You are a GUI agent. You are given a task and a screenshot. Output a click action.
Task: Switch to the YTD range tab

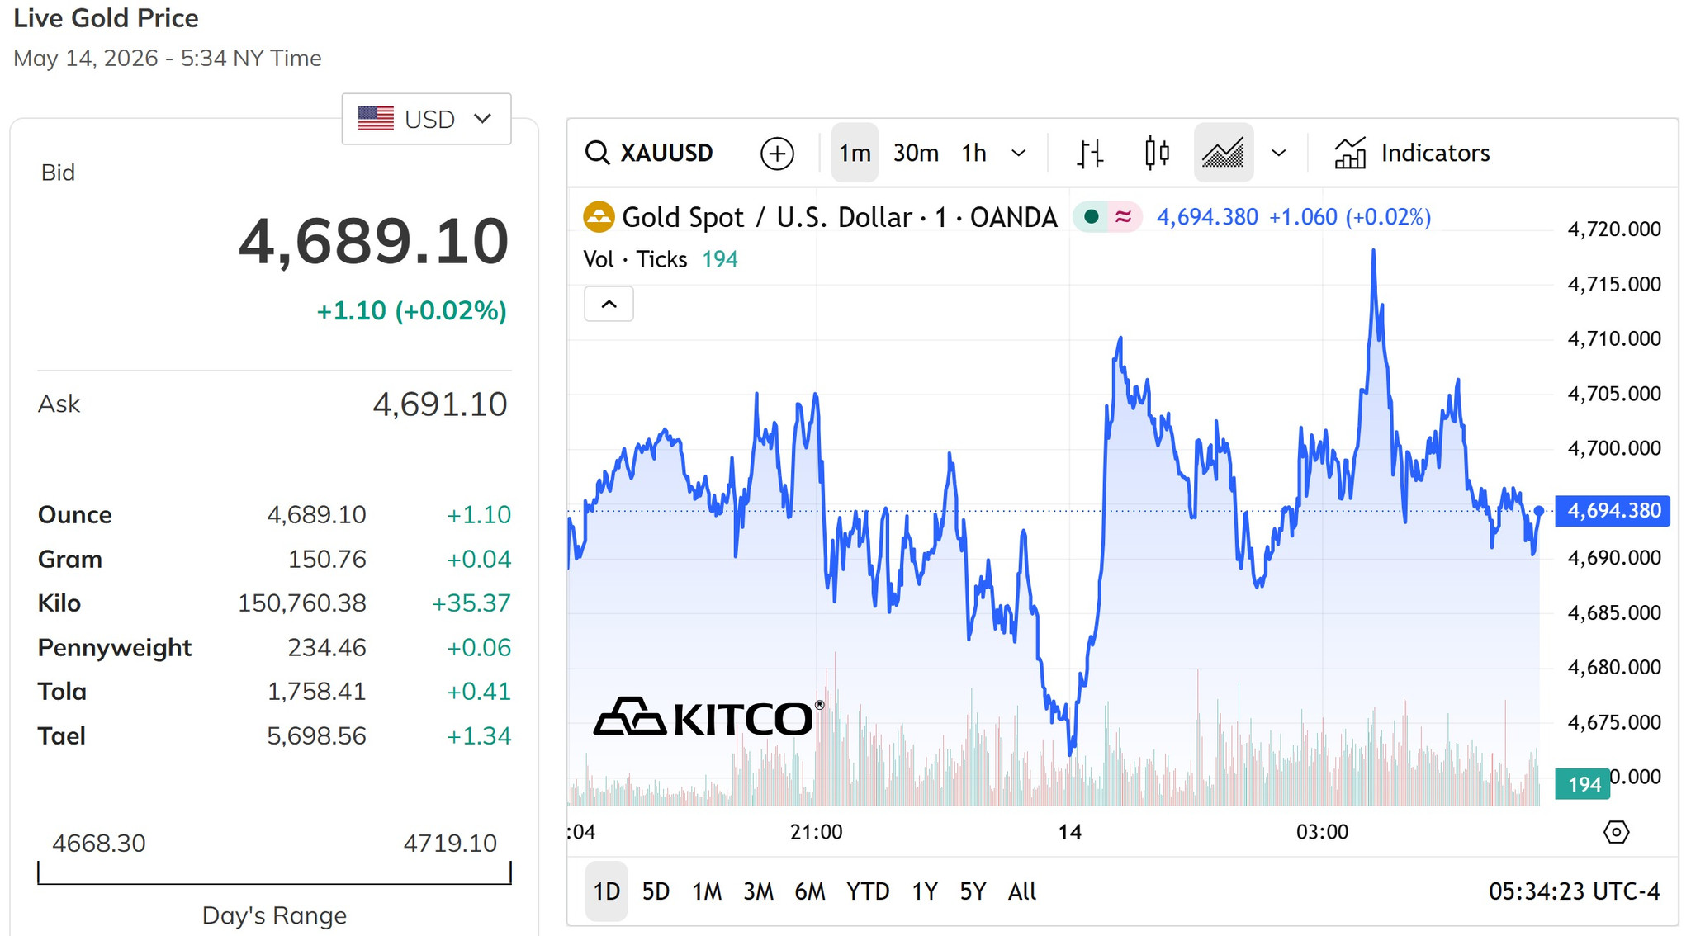pos(868,891)
